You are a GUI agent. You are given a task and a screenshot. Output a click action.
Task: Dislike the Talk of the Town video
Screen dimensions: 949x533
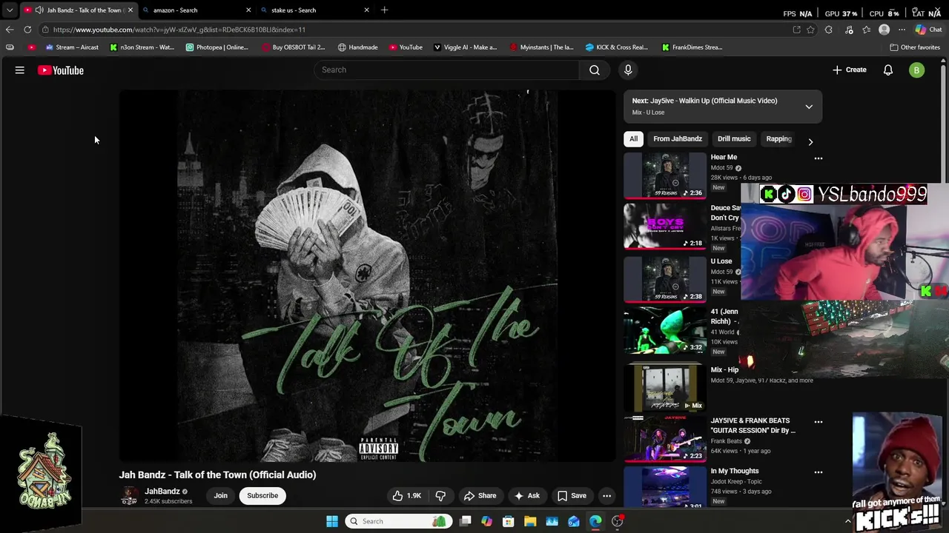click(440, 496)
